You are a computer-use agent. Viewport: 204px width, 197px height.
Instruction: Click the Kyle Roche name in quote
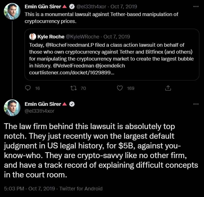click(49, 36)
